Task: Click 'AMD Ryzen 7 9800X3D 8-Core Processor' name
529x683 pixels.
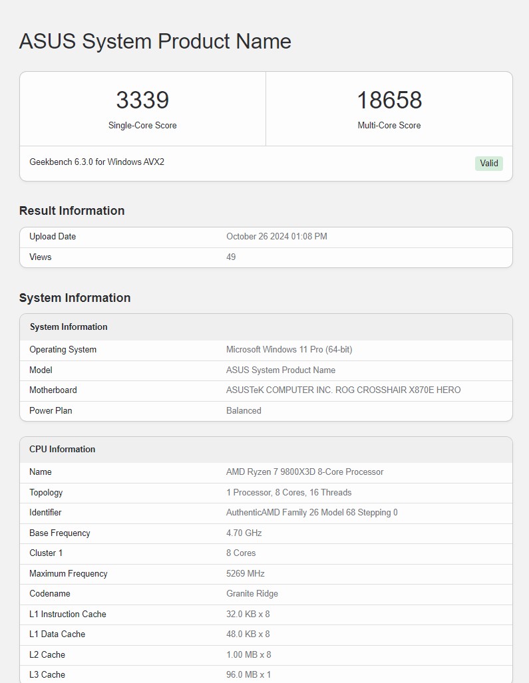Action: pyautogui.click(x=305, y=472)
